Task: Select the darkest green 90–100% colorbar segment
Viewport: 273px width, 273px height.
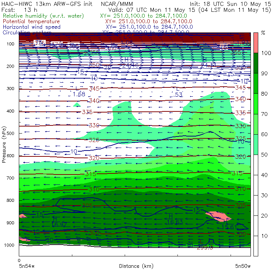Action: coord(256,63)
